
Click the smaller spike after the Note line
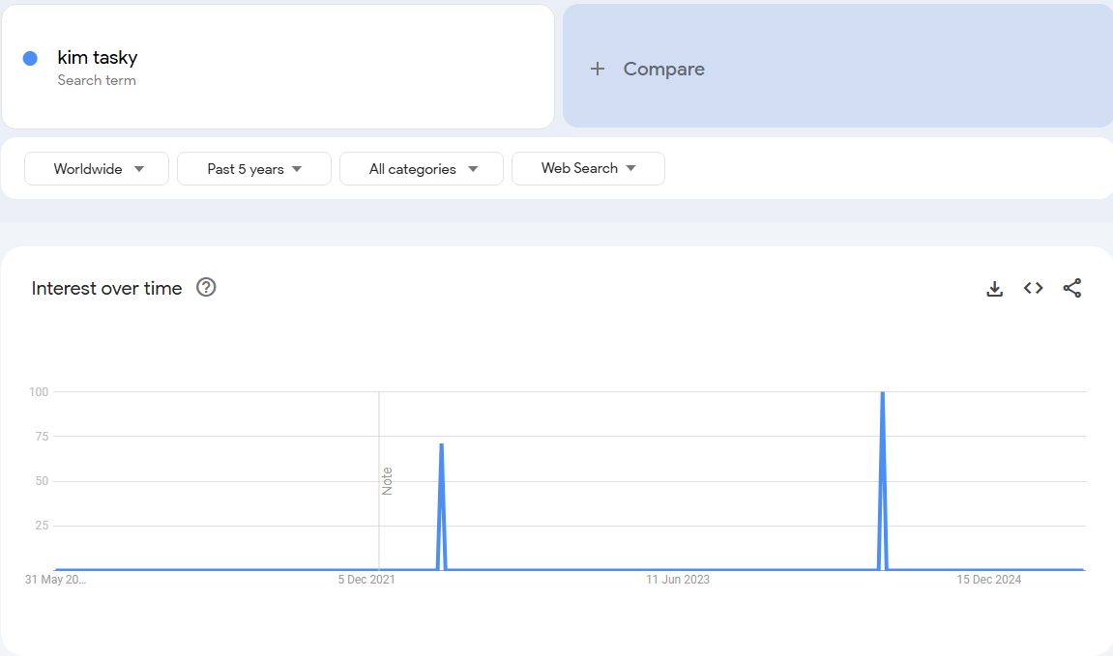coord(442,446)
